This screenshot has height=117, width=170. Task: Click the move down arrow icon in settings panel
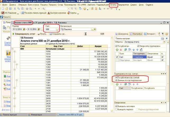tap(137, 49)
